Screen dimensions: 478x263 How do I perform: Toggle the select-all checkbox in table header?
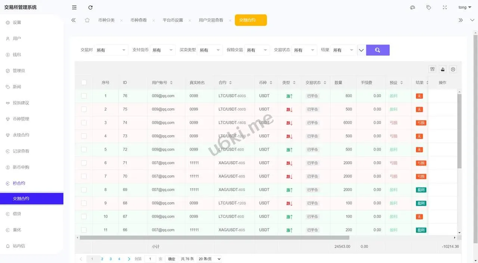pos(84,82)
